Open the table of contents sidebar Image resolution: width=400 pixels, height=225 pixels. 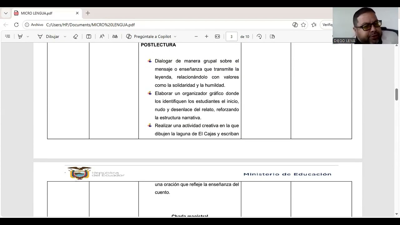pyautogui.click(x=8, y=37)
